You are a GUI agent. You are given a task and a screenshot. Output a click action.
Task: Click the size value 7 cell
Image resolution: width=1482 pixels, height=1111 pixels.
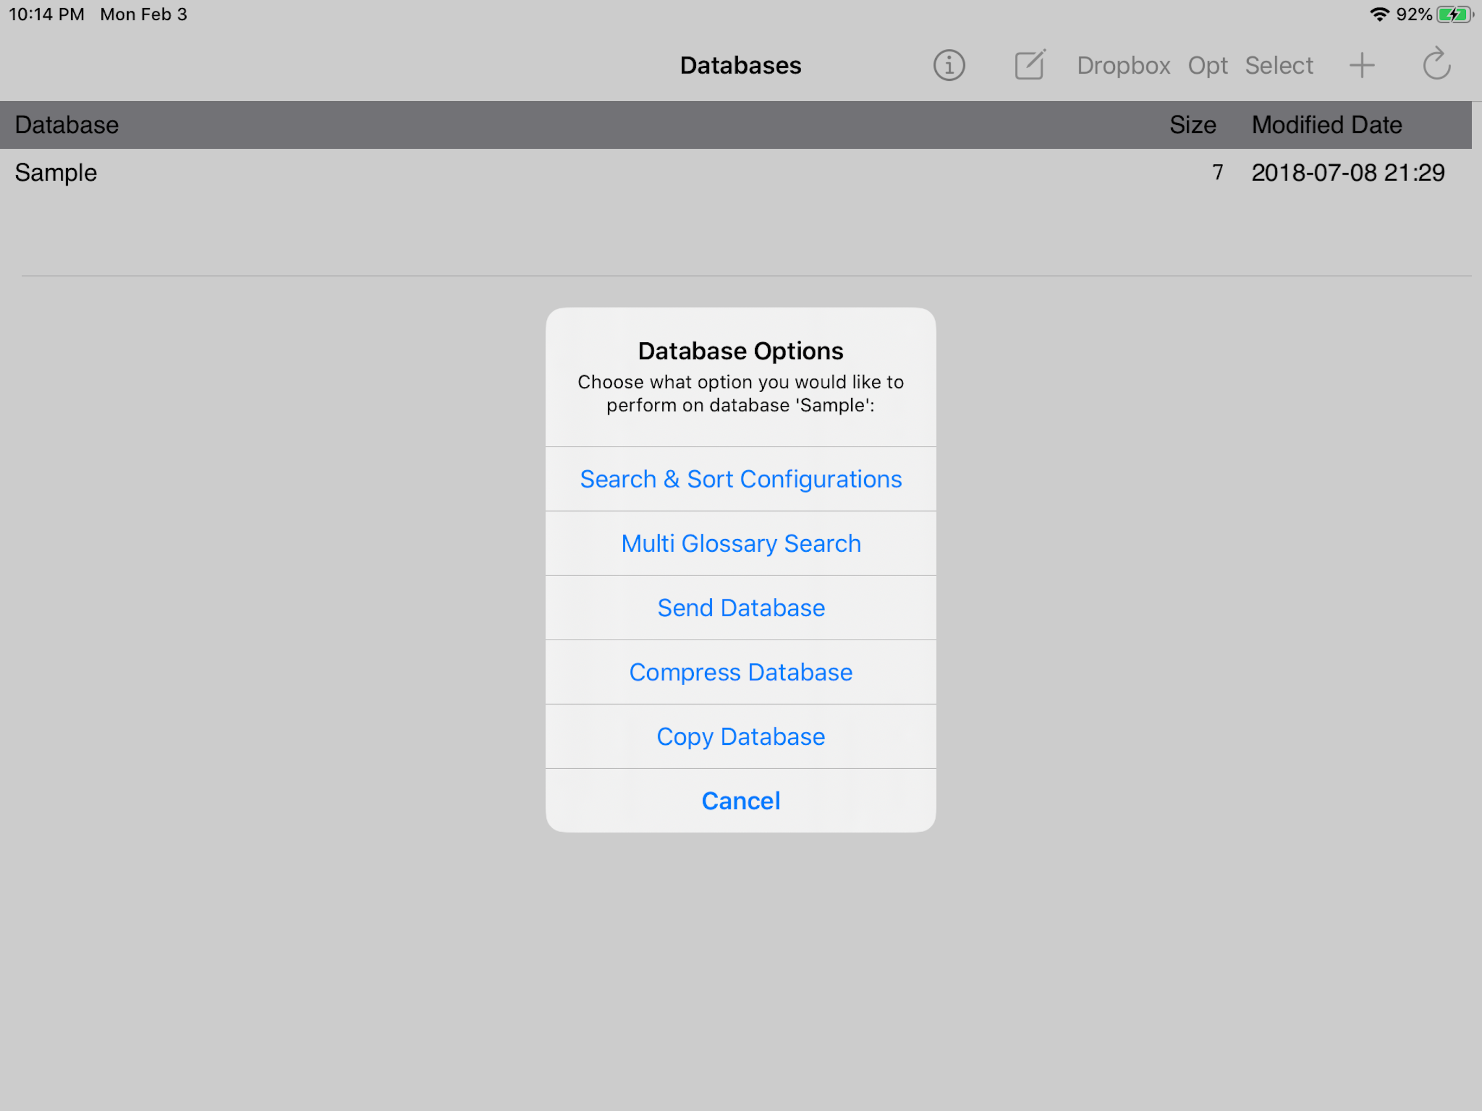[1217, 173]
